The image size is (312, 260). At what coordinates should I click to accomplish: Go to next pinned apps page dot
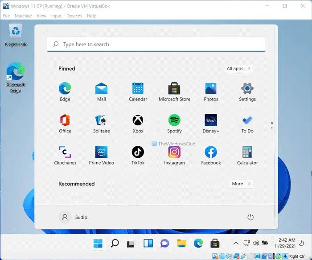coord(272,128)
